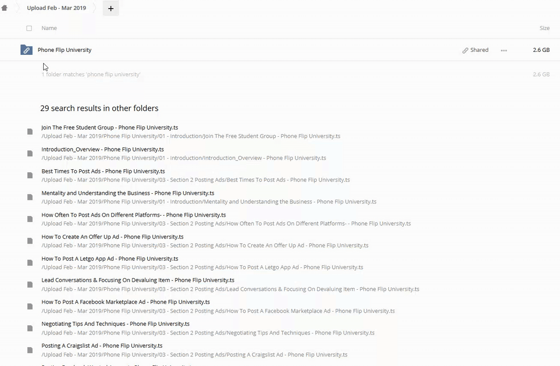Click file icon for Best Times To Post Ads

[x=30, y=175]
